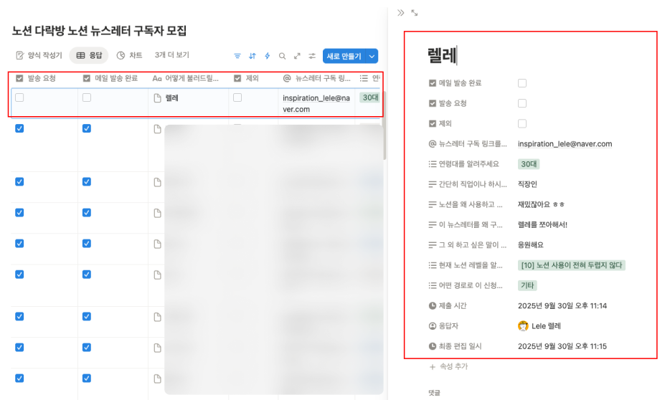Open the inspiration_lele@naver.com link in the side panel
The image size is (670, 400).
(565, 144)
